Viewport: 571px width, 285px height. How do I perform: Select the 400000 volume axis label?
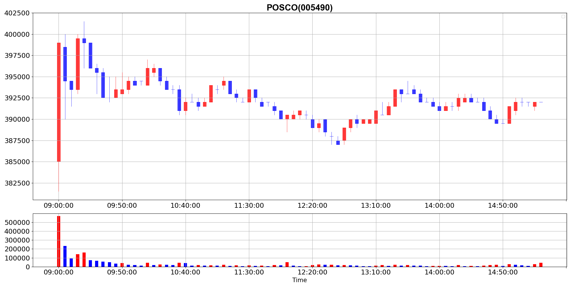17,231
